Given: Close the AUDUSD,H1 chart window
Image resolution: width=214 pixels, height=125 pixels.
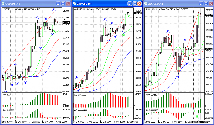Looking at the screenshot, I should [211, 4].
